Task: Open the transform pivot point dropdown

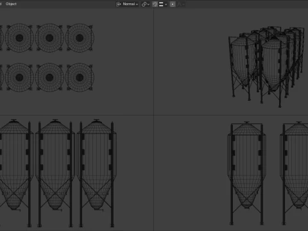Action: [x=146, y=4]
